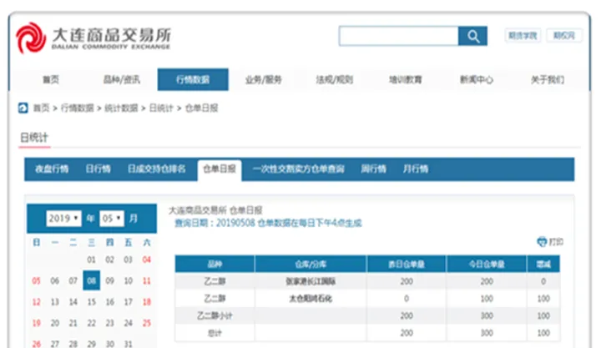Image resolution: width=601 pixels, height=348 pixels.
Task: Open the 期货学院 button in the header
Action: click(x=523, y=36)
